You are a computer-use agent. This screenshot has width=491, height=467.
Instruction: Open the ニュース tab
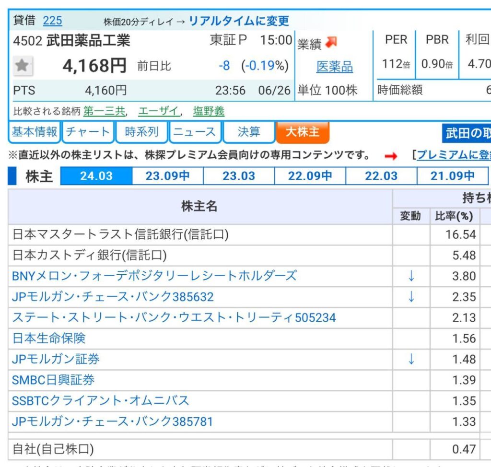[x=195, y=132]
